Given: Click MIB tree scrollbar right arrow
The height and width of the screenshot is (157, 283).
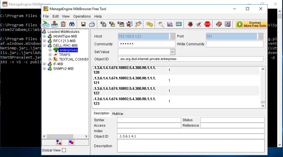Looking at the screenshot, I should (x=86, y=137).
